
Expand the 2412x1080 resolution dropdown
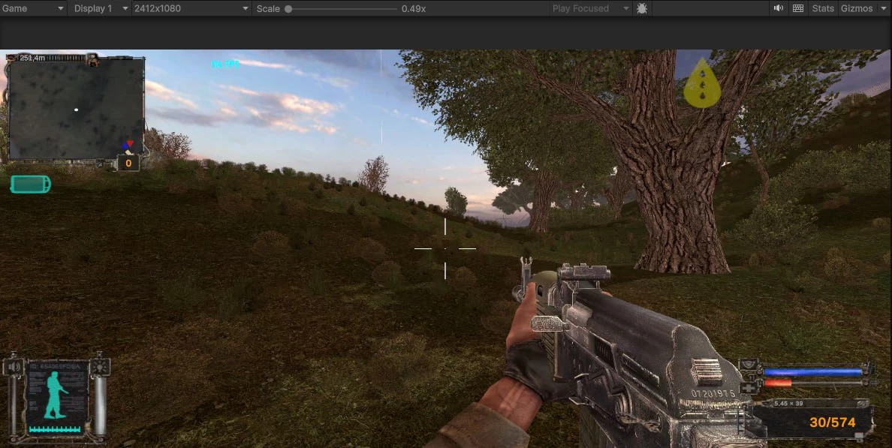(x=191, y=8)
